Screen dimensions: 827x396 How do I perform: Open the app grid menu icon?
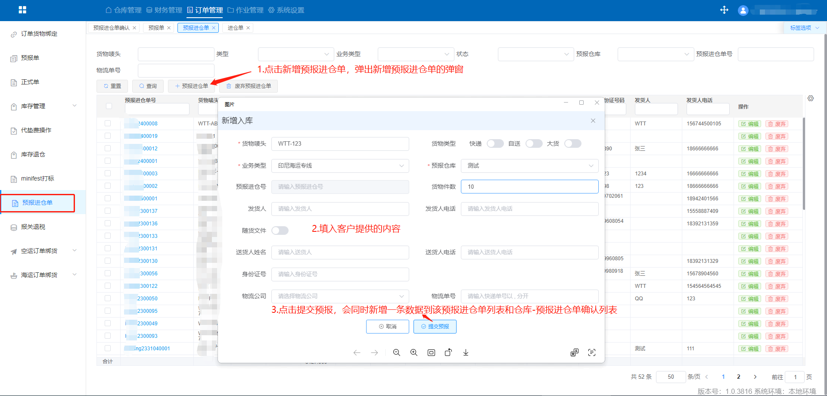[x=22, y=10]
